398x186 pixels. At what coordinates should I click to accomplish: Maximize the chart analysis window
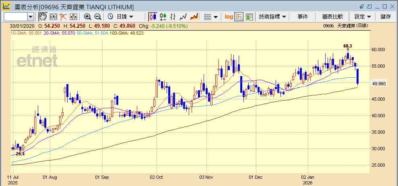[x=385, y=6]
